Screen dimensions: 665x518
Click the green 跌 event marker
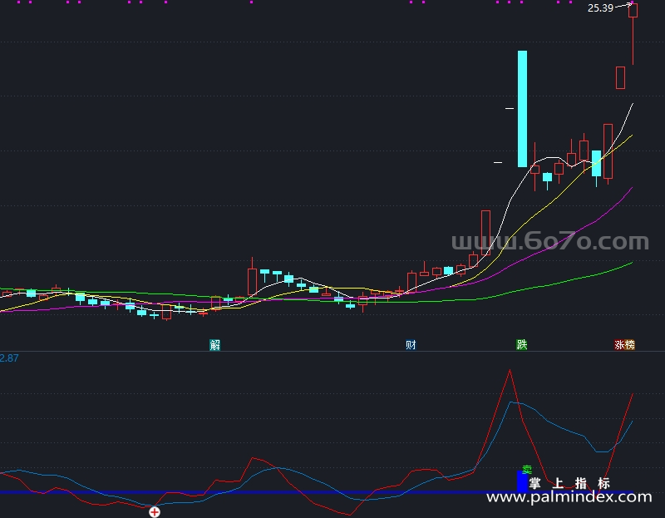coord(522,344)
